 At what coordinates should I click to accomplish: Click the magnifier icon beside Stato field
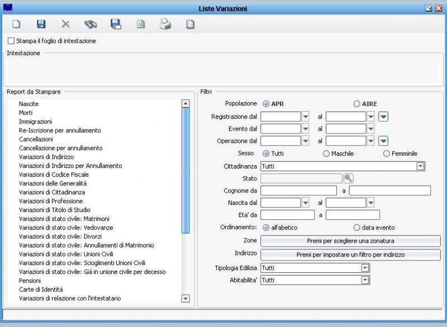click(x=349, y=179)
